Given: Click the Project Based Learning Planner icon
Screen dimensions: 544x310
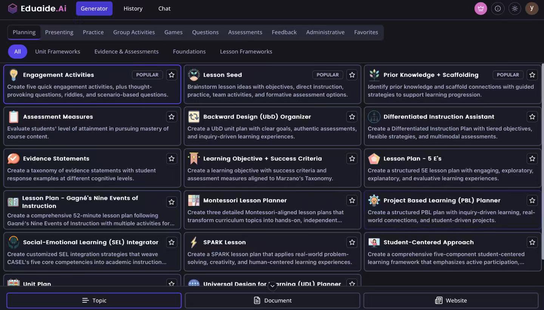Looking at the screenshot, I should (x=374, y=200).
